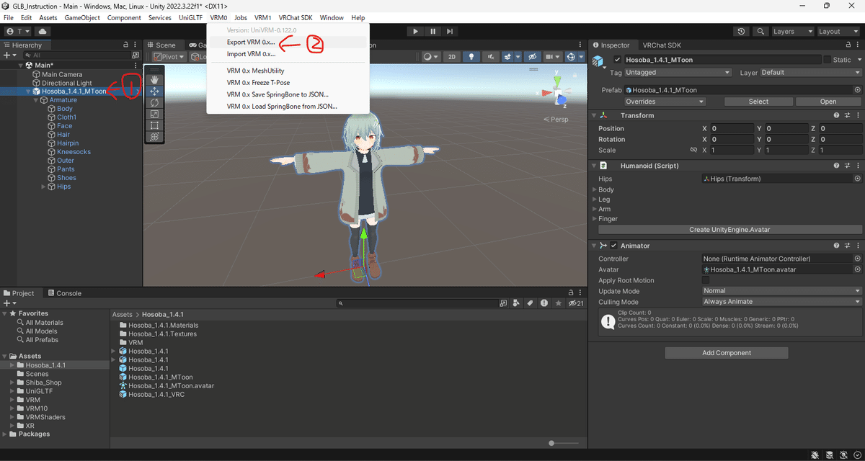Choose VRM 0.x Freeze T-Pose entry
The height and width of the screenshot is (461, 865).
click(x=258, y=83)
